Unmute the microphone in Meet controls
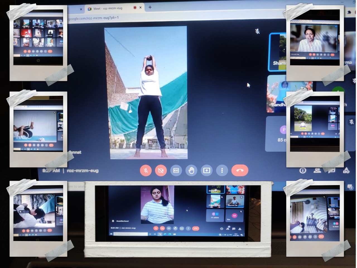Image resolution: width=357 pixels, height=268 pixels. pos(146,171)
